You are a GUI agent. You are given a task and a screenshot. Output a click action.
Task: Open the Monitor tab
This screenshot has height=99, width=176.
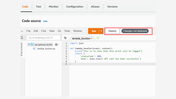pos(54,7)
